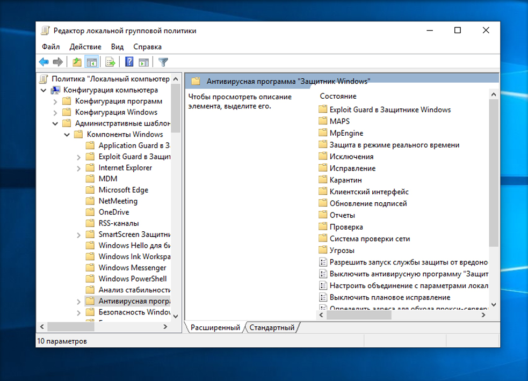Click list pane horizontal scrollbar right arrow
The height and width of the screenshot is (381, 528).
[483, 315]
